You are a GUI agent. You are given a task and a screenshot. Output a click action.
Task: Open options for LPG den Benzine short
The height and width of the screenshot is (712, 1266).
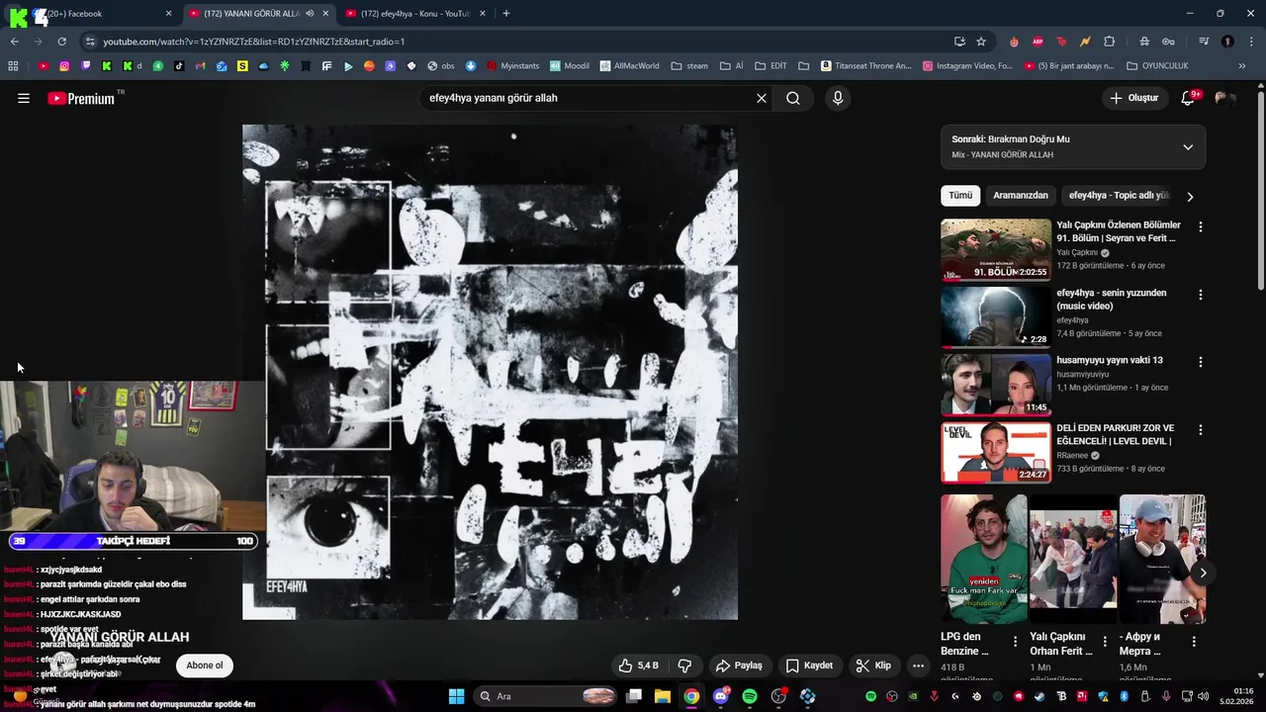click(x=1015, y=642)
